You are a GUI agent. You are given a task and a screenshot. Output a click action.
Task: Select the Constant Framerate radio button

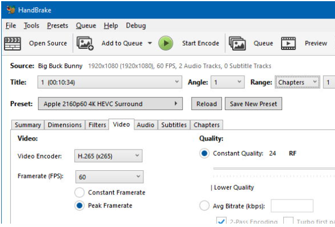coord(79,192)
